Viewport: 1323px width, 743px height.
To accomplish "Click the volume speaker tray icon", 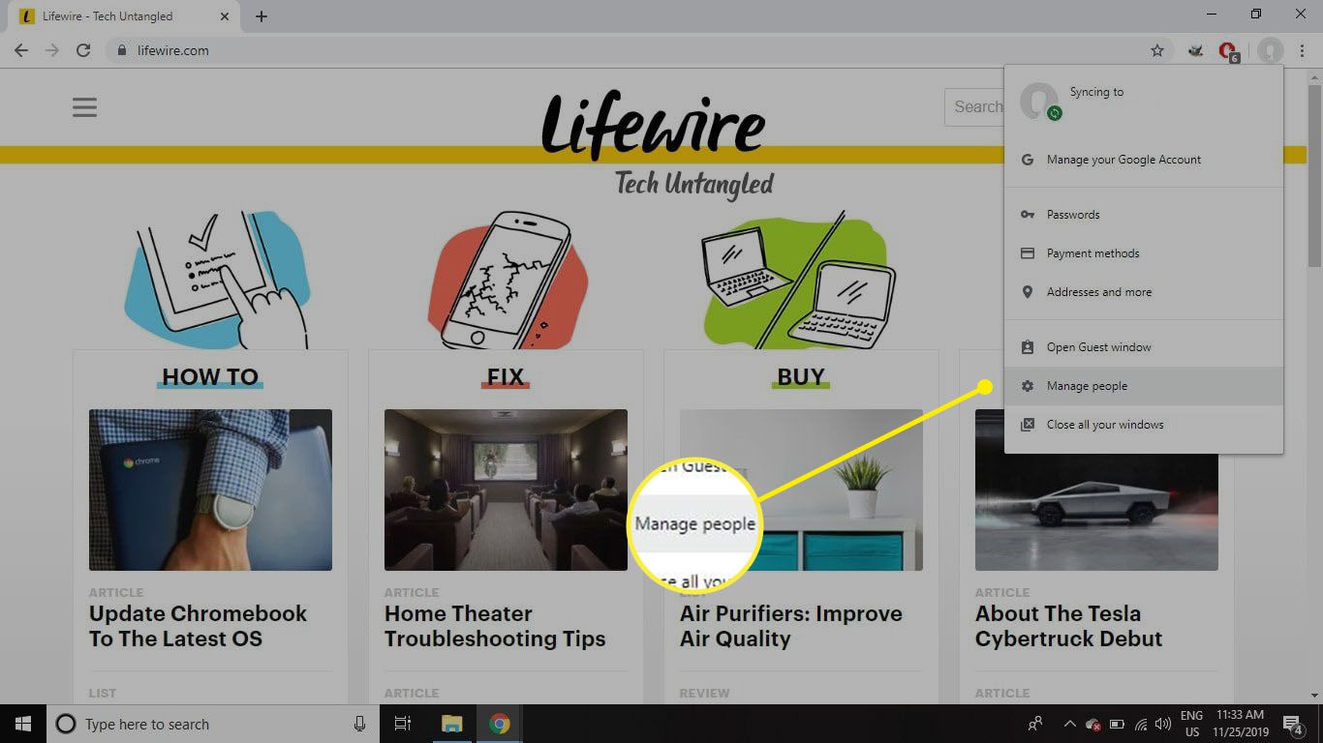I will 1163,724.
